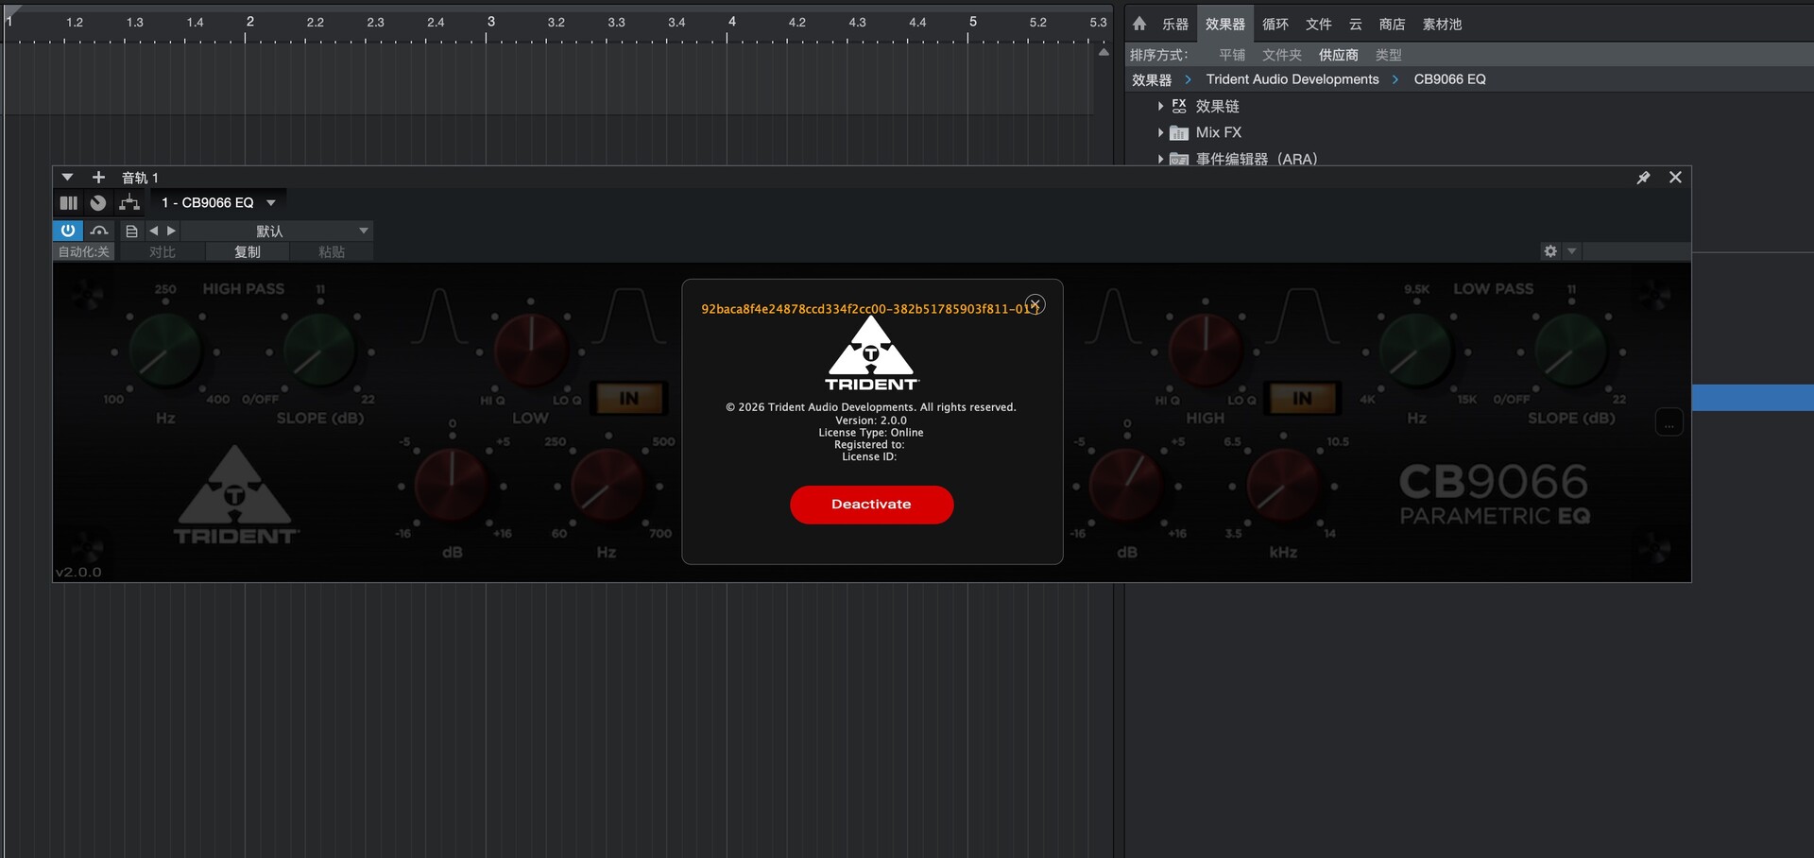Pin the plugin window
This screenshot has height=858, width=1814.
[x=1643, y=178]
